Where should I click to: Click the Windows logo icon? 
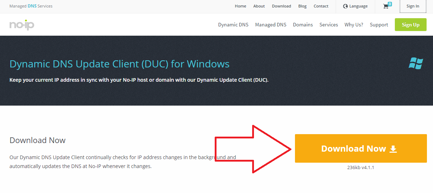(x=416, y=64)
